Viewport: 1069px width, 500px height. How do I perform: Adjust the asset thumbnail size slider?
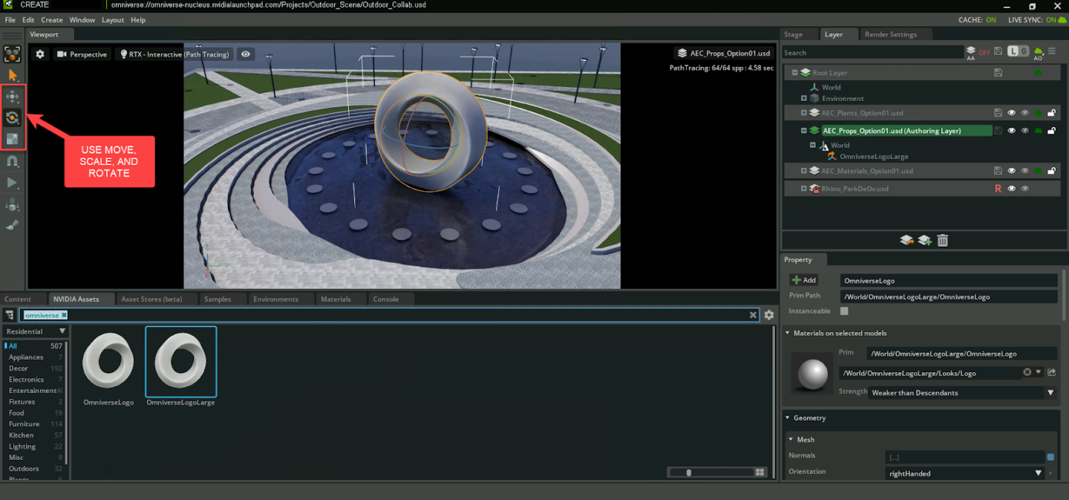690,473
